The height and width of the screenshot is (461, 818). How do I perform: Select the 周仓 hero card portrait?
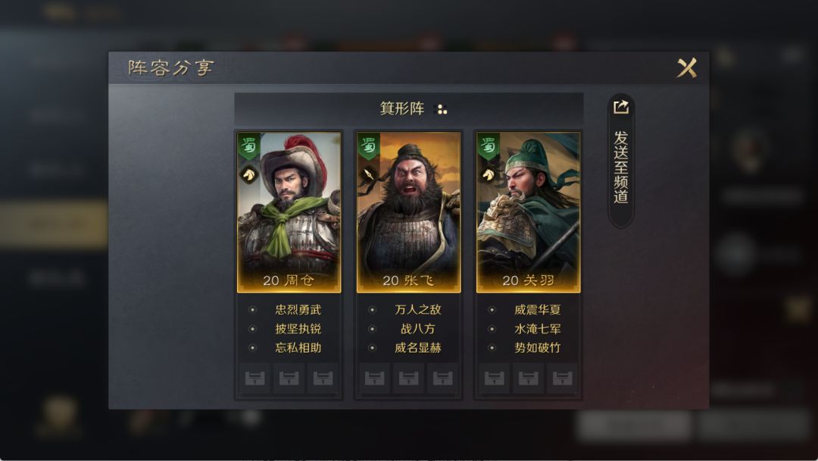[289, 212]
